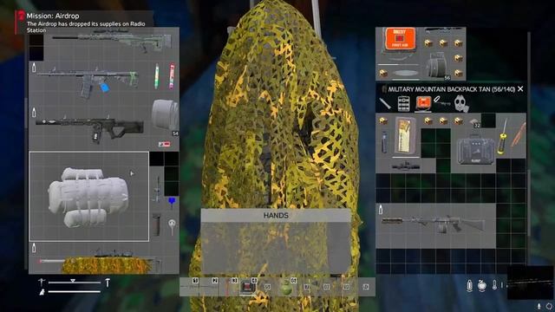
Task: Click the ammo indicator on the suppressed black rifle slot
Action: coord(34,113)
